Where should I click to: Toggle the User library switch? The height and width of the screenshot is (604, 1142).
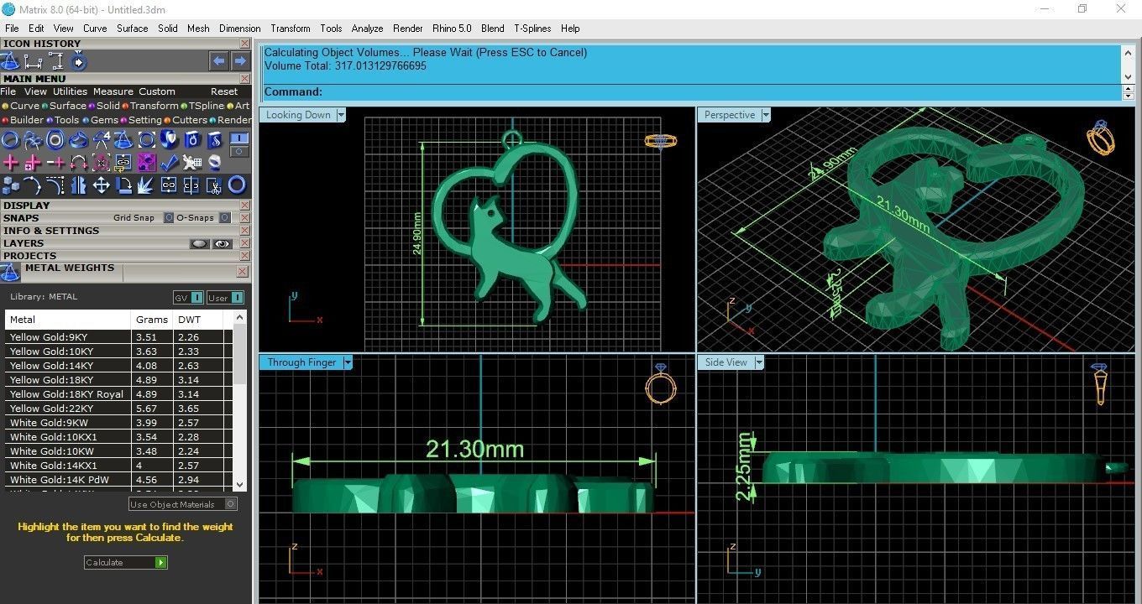pos(225,298)
